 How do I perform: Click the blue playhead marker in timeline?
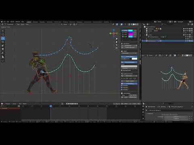coord(51,106)
